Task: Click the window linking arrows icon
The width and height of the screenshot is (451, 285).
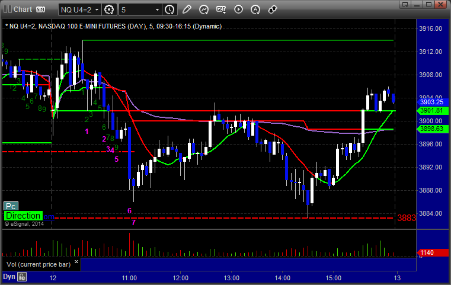Action: [273, 9]
